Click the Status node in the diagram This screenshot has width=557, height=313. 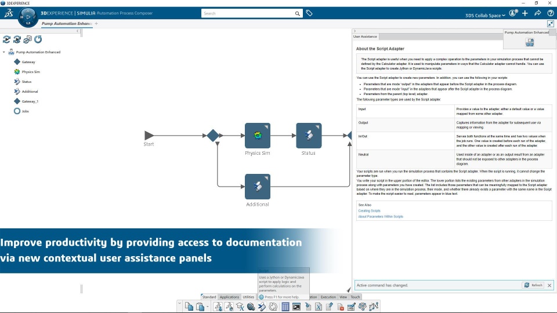309,136
